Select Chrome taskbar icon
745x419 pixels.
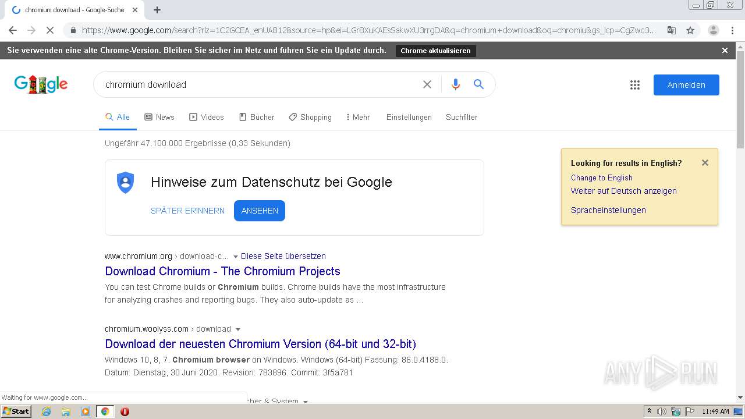click(x=105, y=411)
